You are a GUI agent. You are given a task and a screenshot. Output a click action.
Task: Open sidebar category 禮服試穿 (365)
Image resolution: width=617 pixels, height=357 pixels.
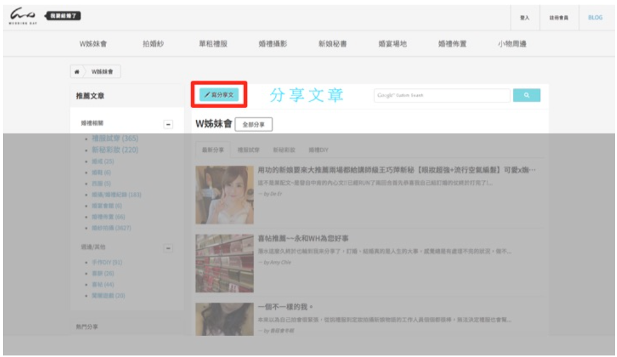tap(115, 138)
